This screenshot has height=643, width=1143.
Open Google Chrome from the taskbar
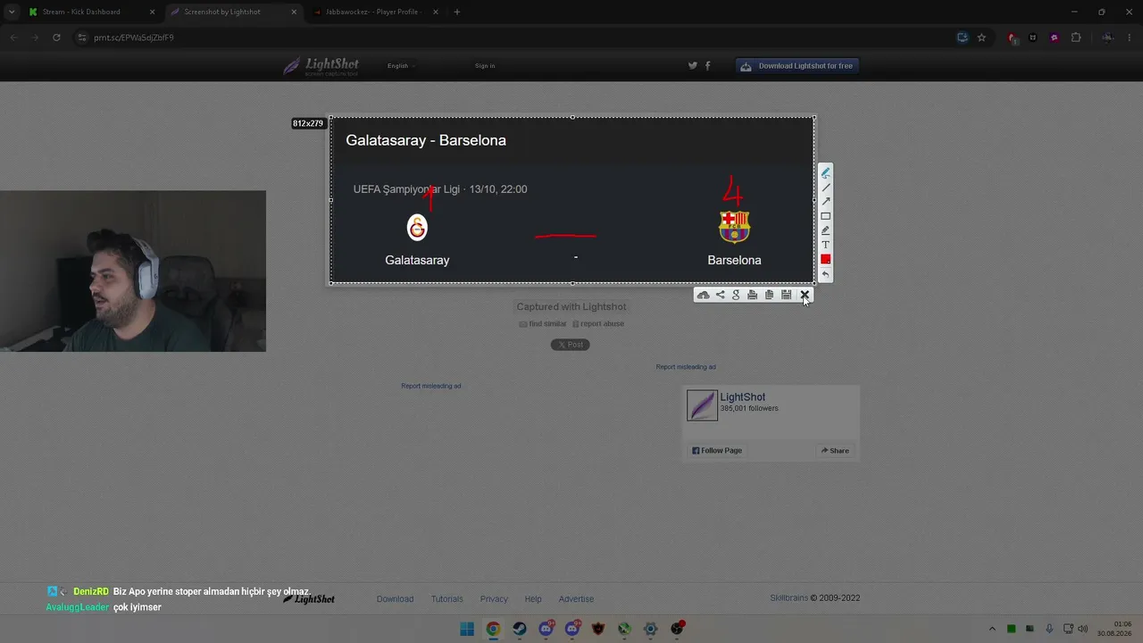[x=493, y=629]
